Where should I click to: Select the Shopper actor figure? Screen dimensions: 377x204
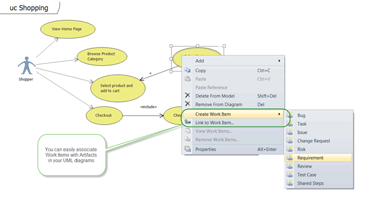(27, 66)
